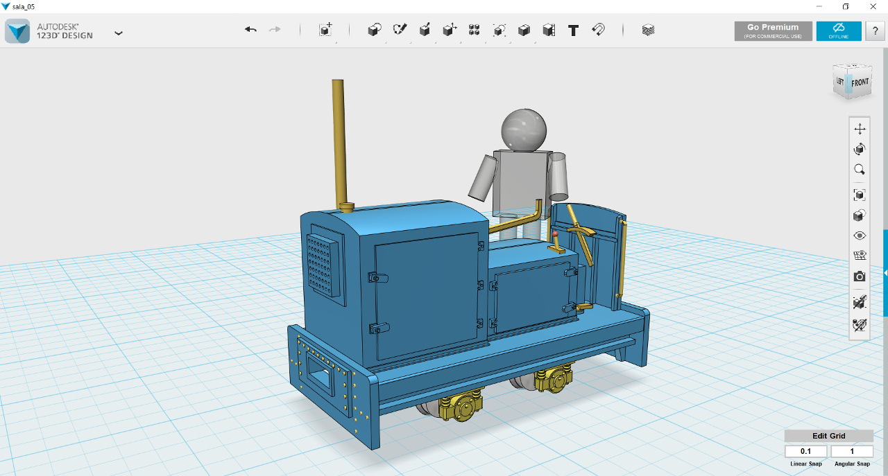This screenshot has width=888, height=476.
Task: Expand the right side panel arrow
Action: (885, 274)
